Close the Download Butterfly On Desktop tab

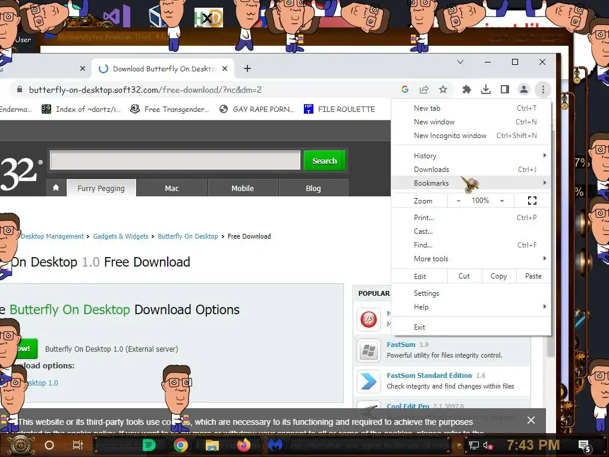224,68
